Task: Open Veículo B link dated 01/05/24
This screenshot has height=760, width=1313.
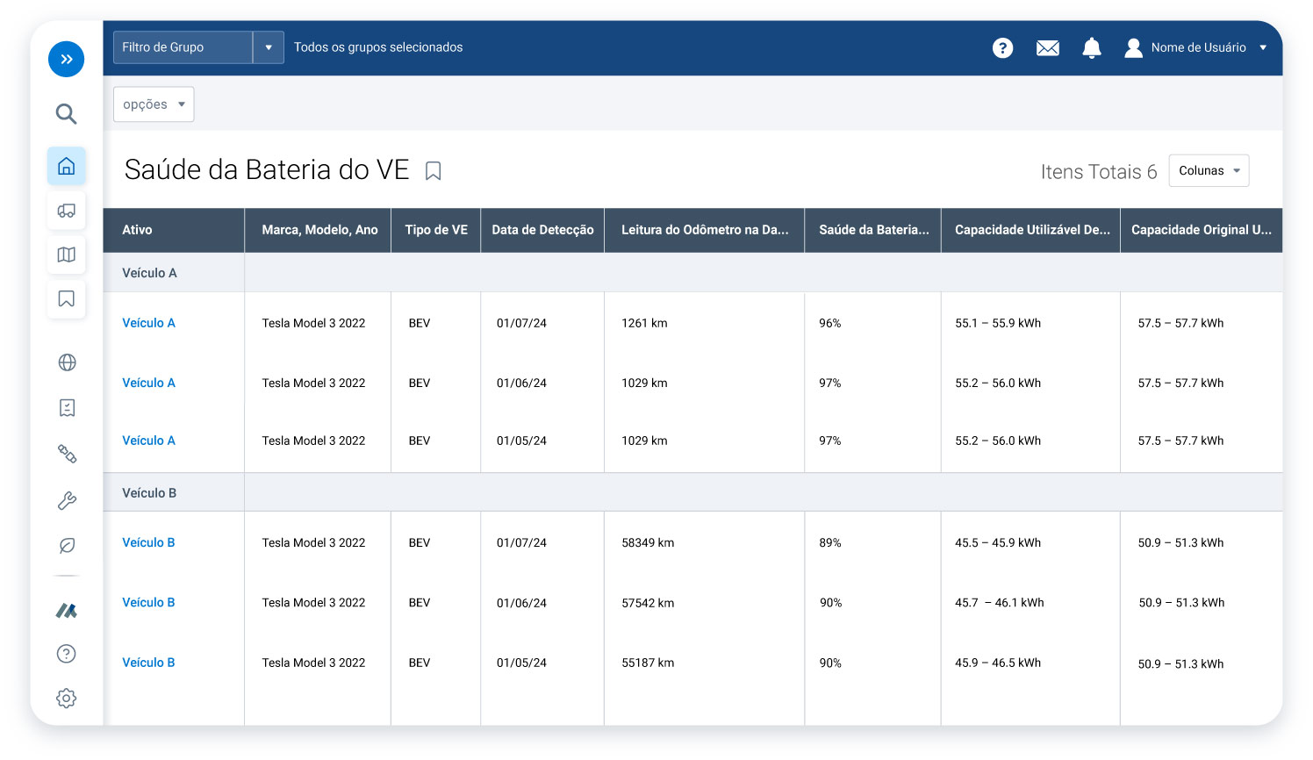Action: tap(148, 663)
